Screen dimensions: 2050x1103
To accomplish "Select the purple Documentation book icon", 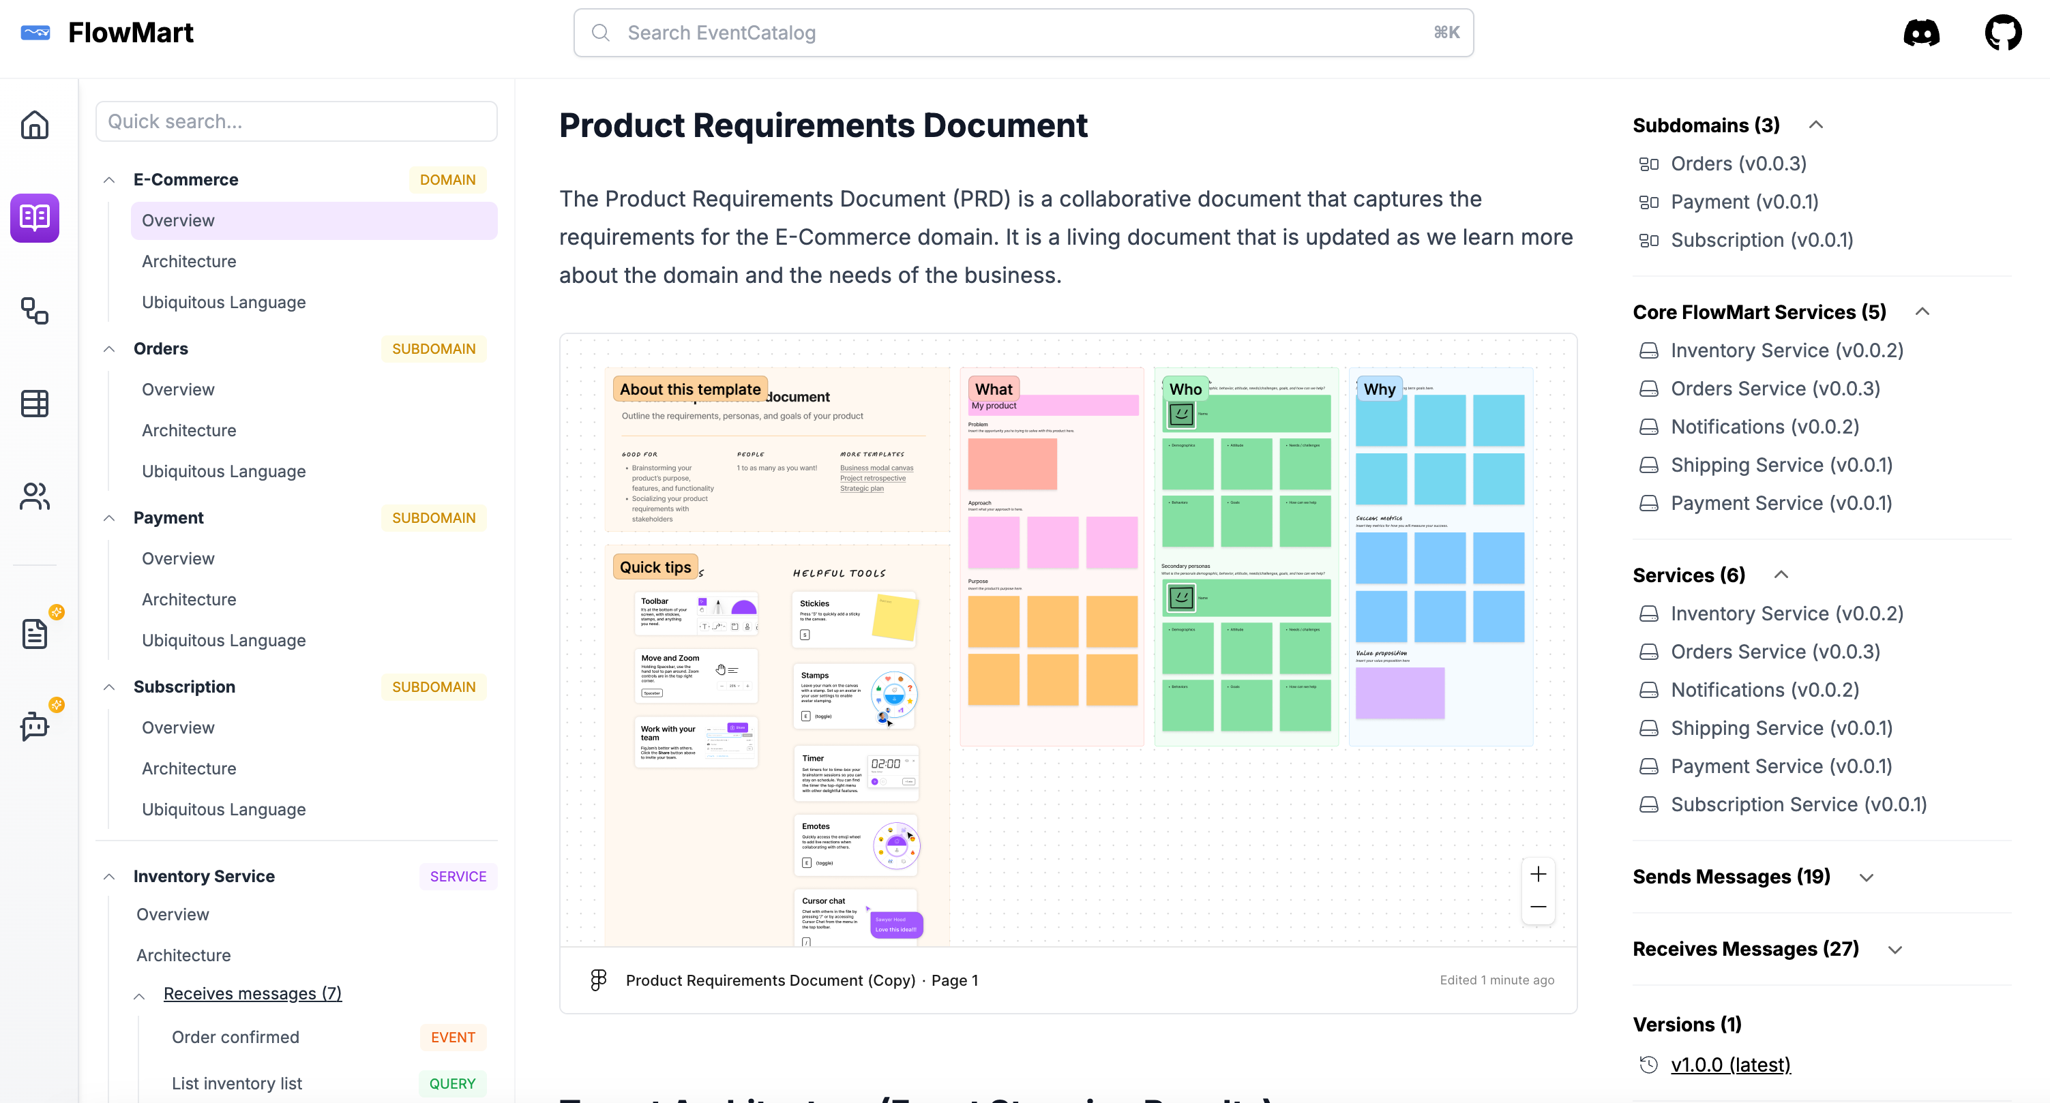I will point(34,218).
